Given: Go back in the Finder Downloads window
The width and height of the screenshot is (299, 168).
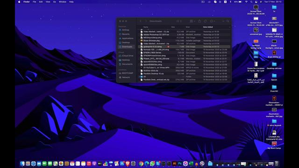Looking at the screenshot, I should (x=141, y=21).
